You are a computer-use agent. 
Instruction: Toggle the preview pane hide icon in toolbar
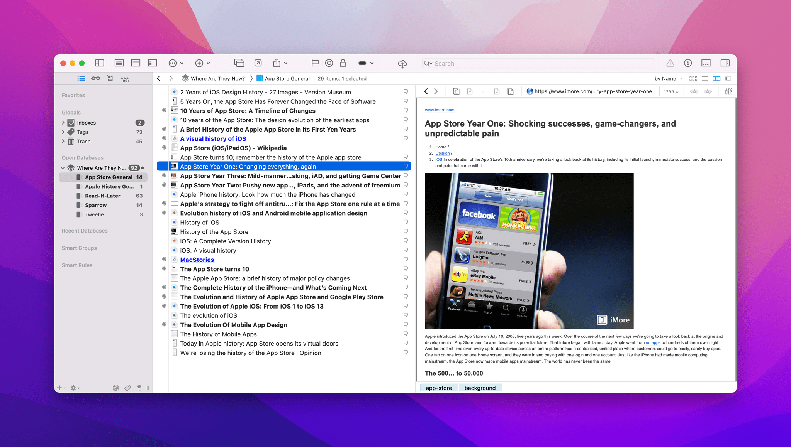point(706,63)
